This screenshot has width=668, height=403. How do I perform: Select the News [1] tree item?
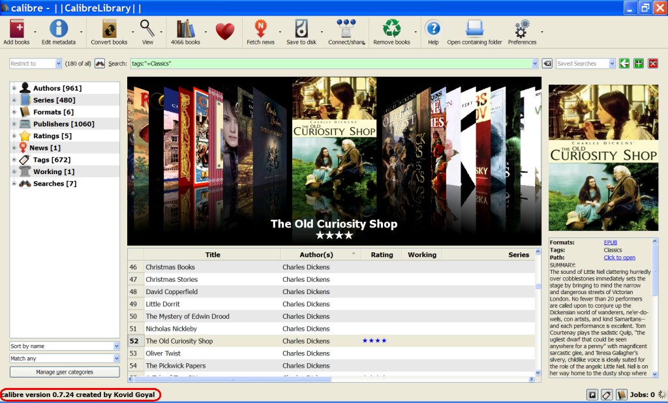click(x=45, y=148)
